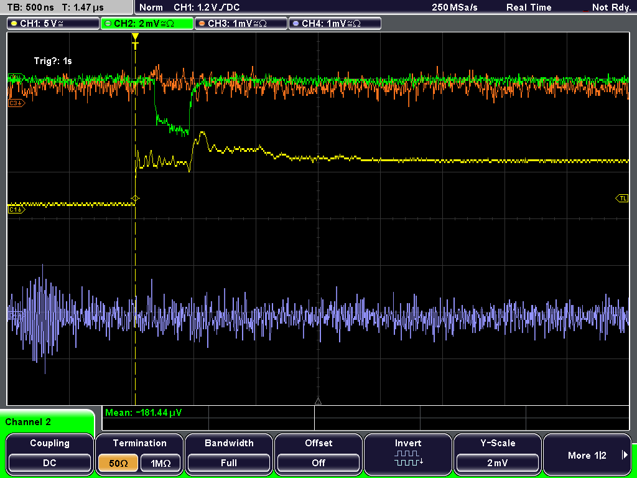Image resolution: width=637 pixels, height=478 pixels.
Task: Open the Bandwidth Full setting
Action: 229,462
